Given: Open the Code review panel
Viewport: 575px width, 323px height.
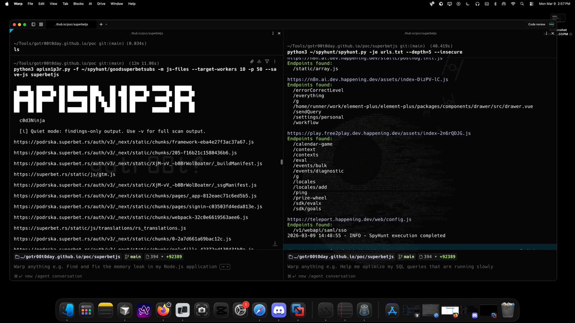Looking at the screenshot, I should [537, 24].
